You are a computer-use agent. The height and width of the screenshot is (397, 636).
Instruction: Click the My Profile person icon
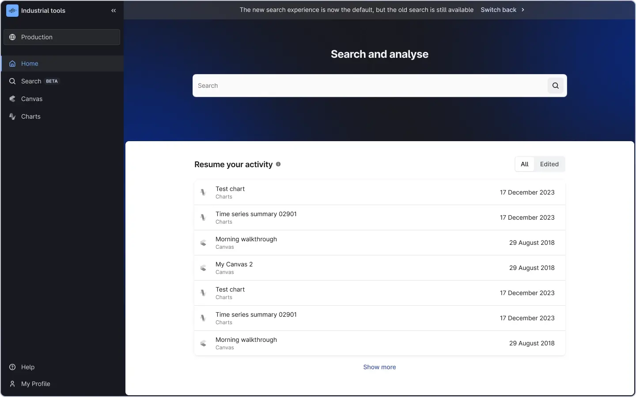click(12, 384)
